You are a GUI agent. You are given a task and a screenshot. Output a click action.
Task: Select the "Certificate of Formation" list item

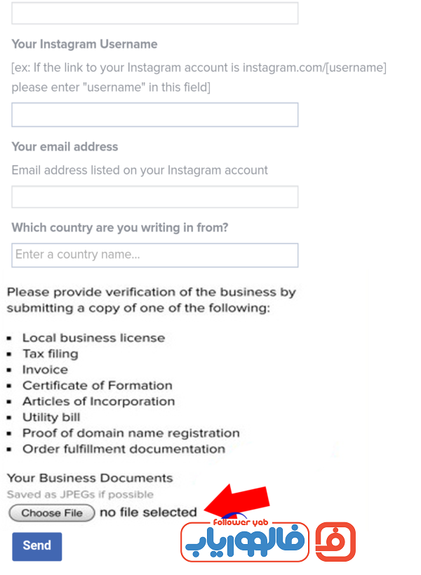98,385
